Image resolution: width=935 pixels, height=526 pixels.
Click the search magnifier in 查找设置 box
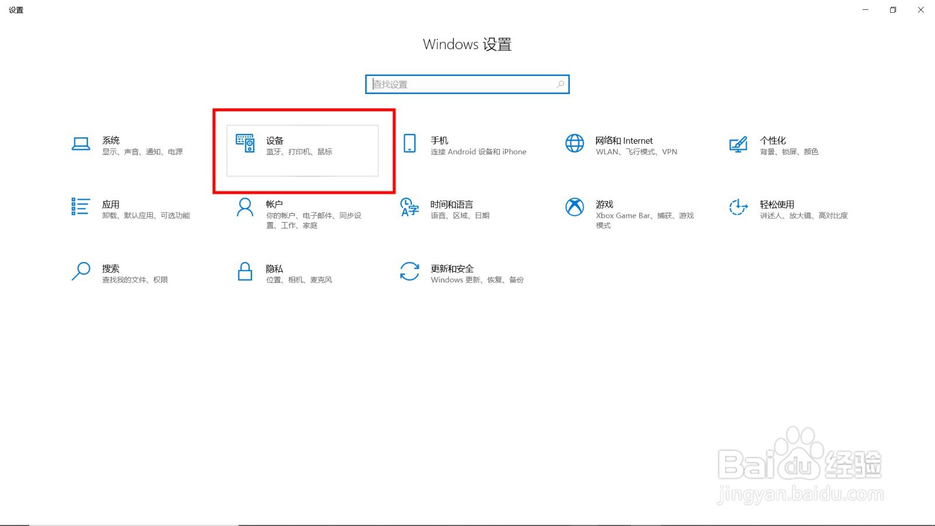(559, 84)
